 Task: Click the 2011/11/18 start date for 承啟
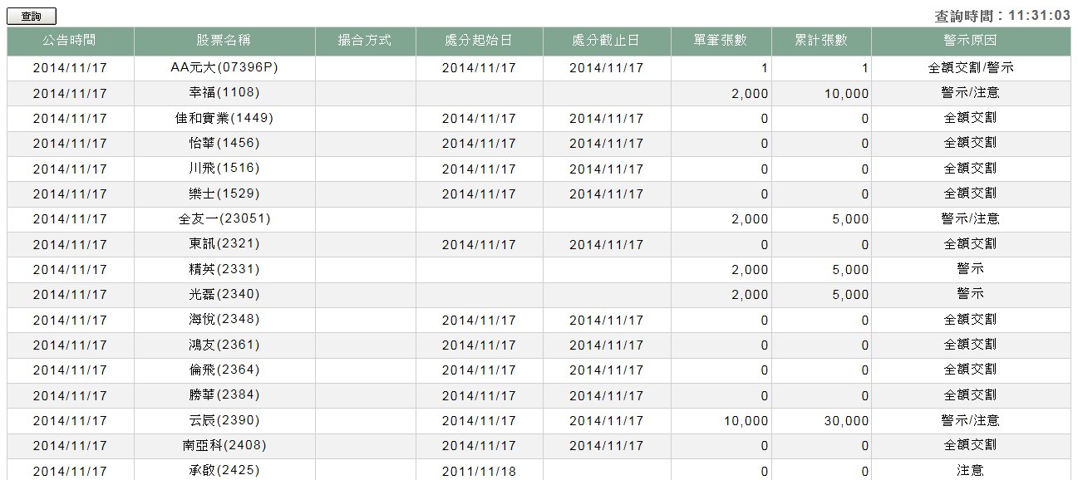(479, 471)
